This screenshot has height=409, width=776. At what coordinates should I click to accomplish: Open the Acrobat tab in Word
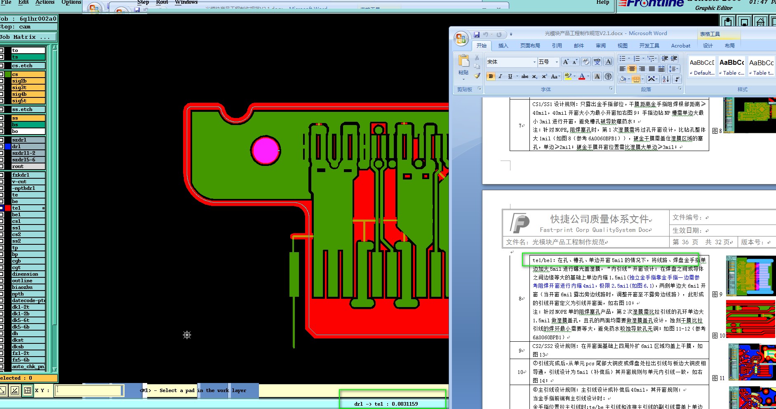pos(680,46)
